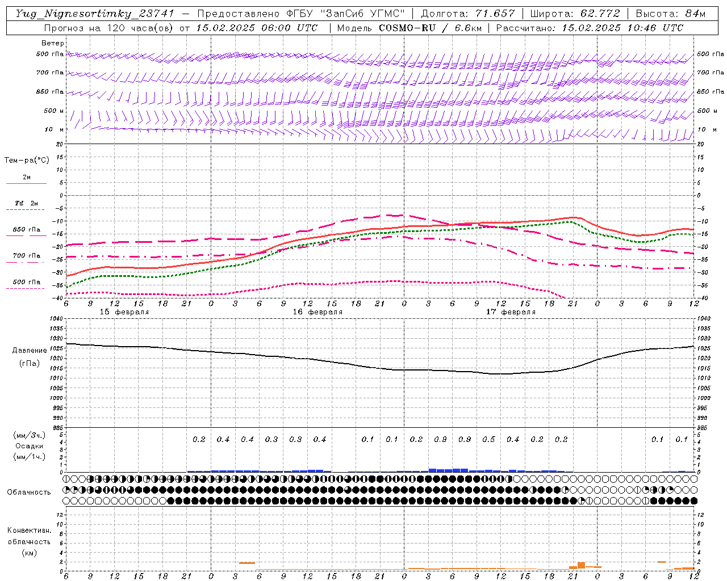Screen dimensions: 727x581
Task: Click the (км) unit of the convective cloud panel
Action: tap(29, 553)
